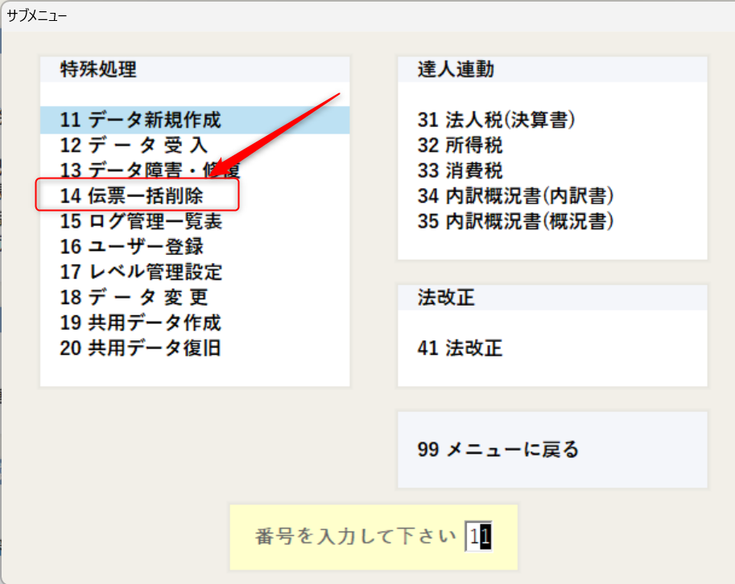Image resolution: width=735 pixels, height=584 pixels.
Task: Open 31 法人税(決算書) link
Action: tap(496, 121)
